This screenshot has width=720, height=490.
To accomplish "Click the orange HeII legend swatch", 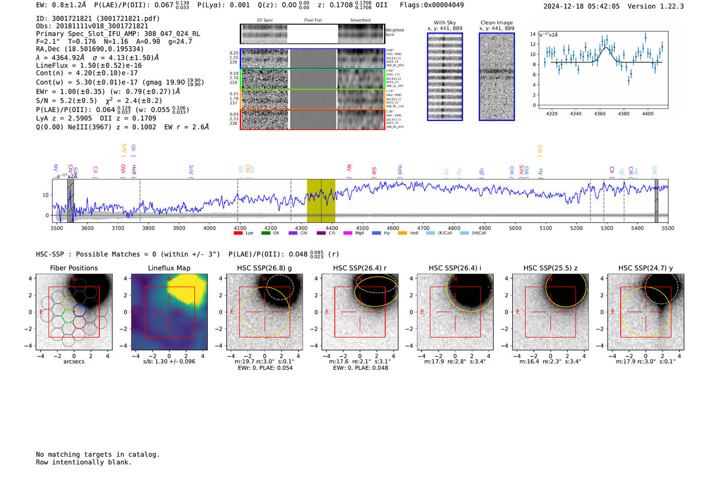I will [x=403, y=233].
